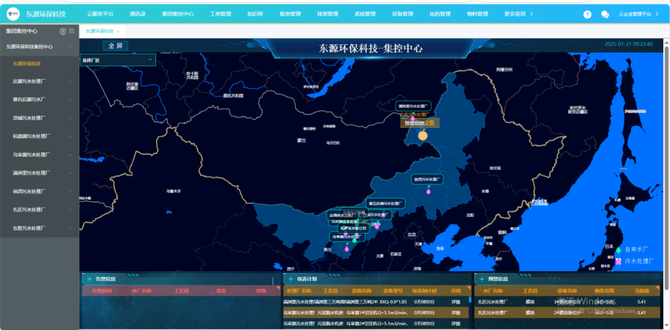Viewport: 670px width, 330px height.
Task: Click the shield icon in sidebar header
Action: (x=63, y=31)
